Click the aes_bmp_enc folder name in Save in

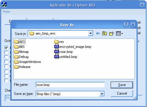46,33
